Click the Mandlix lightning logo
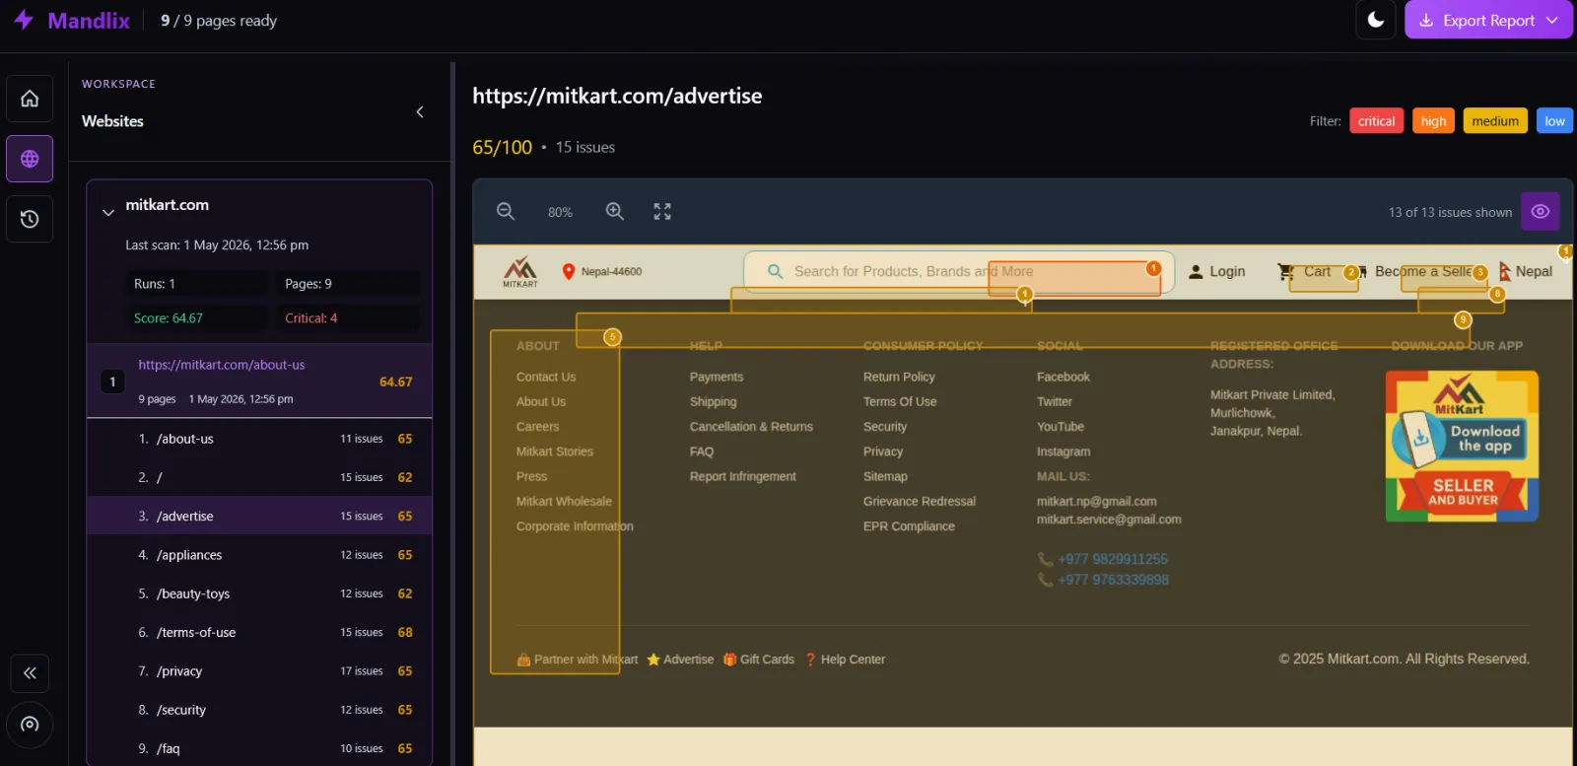 [x=24, y=20]
